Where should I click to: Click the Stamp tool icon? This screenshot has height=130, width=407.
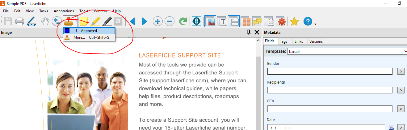69,21
